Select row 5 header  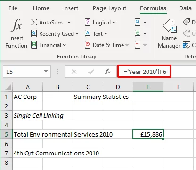point(6,134)
